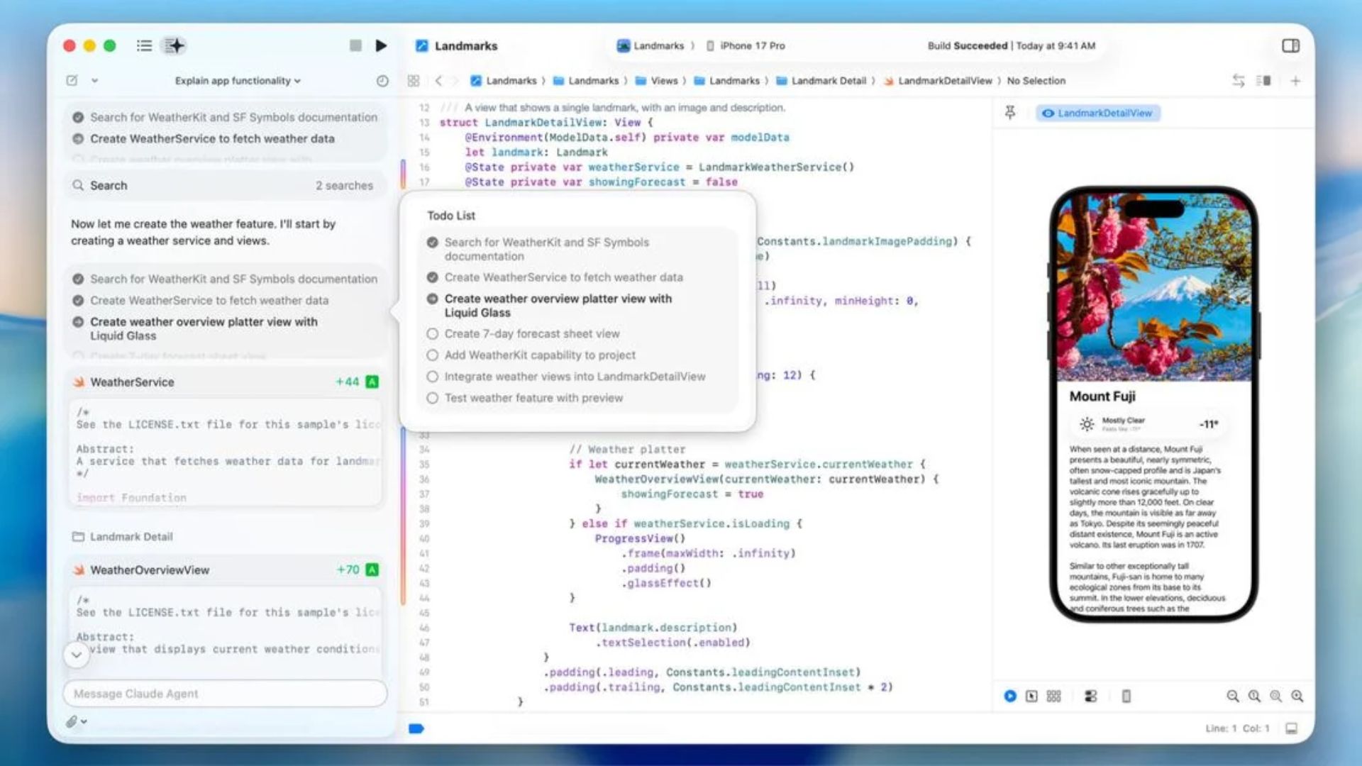Click the attachment paperclip icon
This screenshot has width=1362, height=766.
[72, 721]
